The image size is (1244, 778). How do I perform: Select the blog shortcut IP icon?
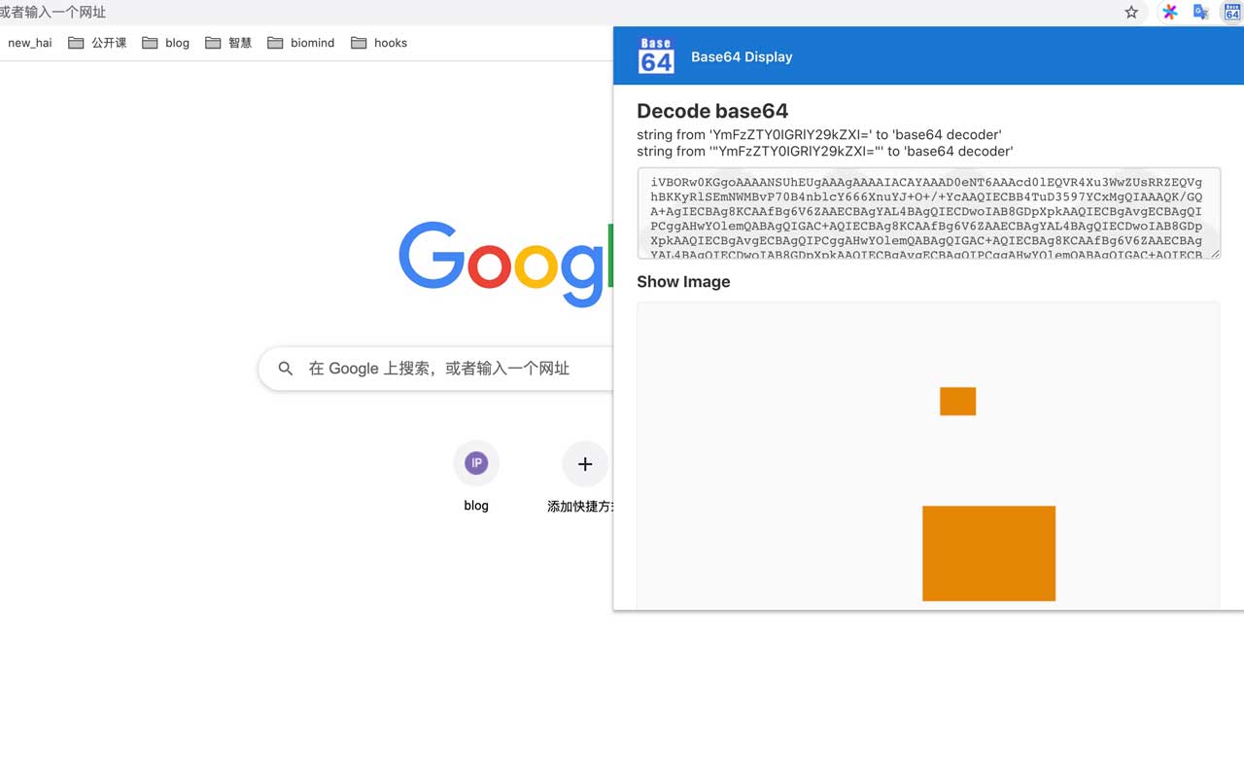tap(476, 463)
